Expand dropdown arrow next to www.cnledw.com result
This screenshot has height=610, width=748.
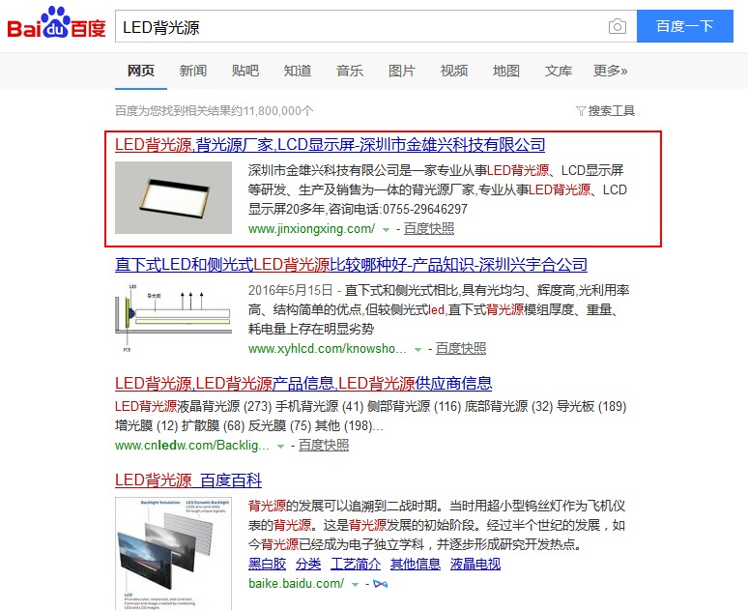(280, 447)
